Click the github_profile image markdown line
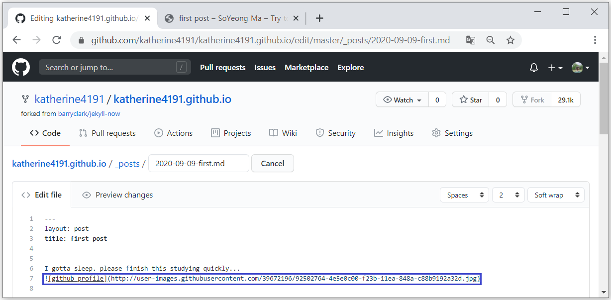Image resolution: width=611 pixels, height=300 pixels. click(x=262, y=279)
